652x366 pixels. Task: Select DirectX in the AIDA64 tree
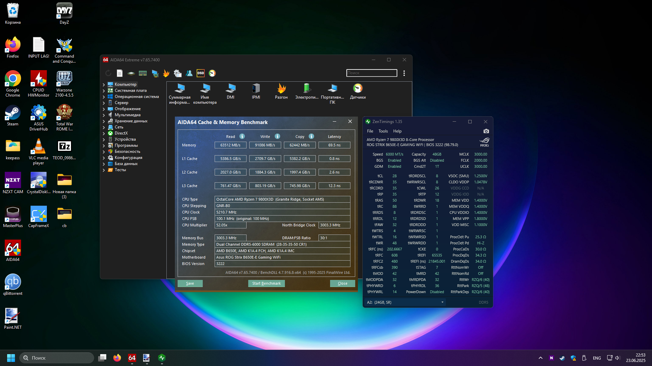click(x=121, y=133)
